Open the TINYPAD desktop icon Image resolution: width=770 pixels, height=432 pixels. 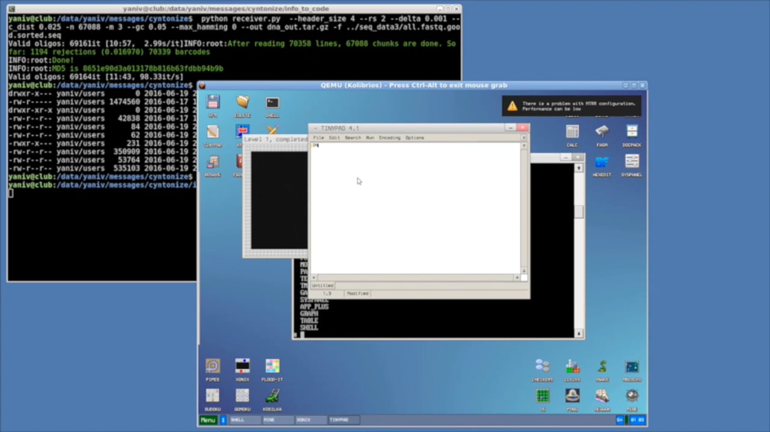(x=212, y=132)
